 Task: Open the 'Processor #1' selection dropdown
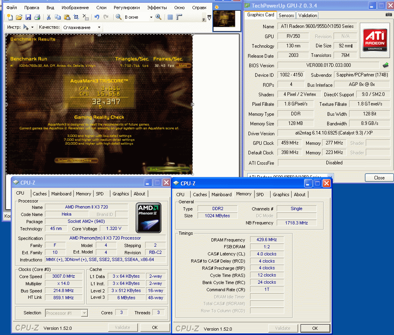(x=84, y=313)
